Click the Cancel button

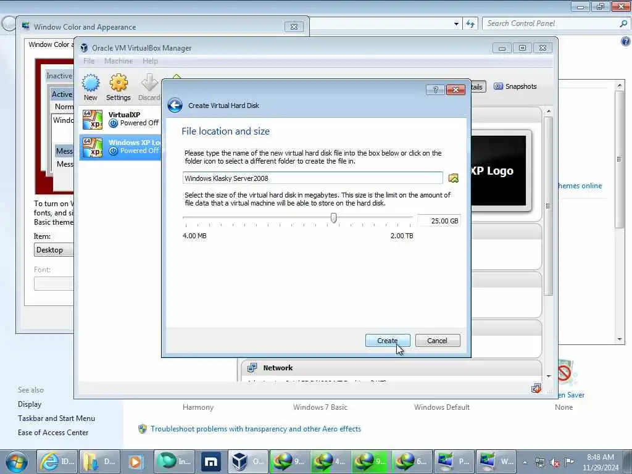point(438,341)
